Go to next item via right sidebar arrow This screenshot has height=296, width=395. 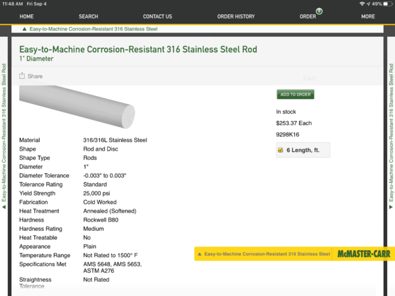click(390, 207)
